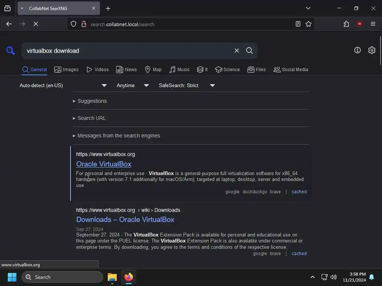Open more options dots for Oracle VirtualBox result

click(286, 192)
